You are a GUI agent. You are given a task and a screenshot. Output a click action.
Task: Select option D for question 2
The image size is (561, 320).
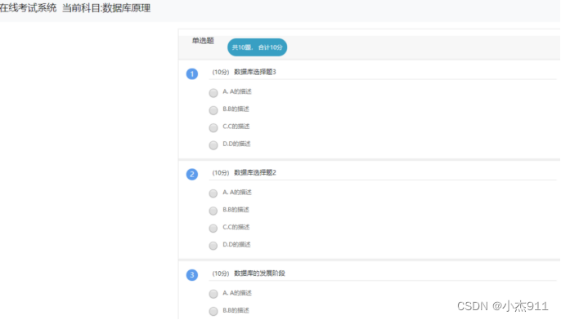(213, 246)
